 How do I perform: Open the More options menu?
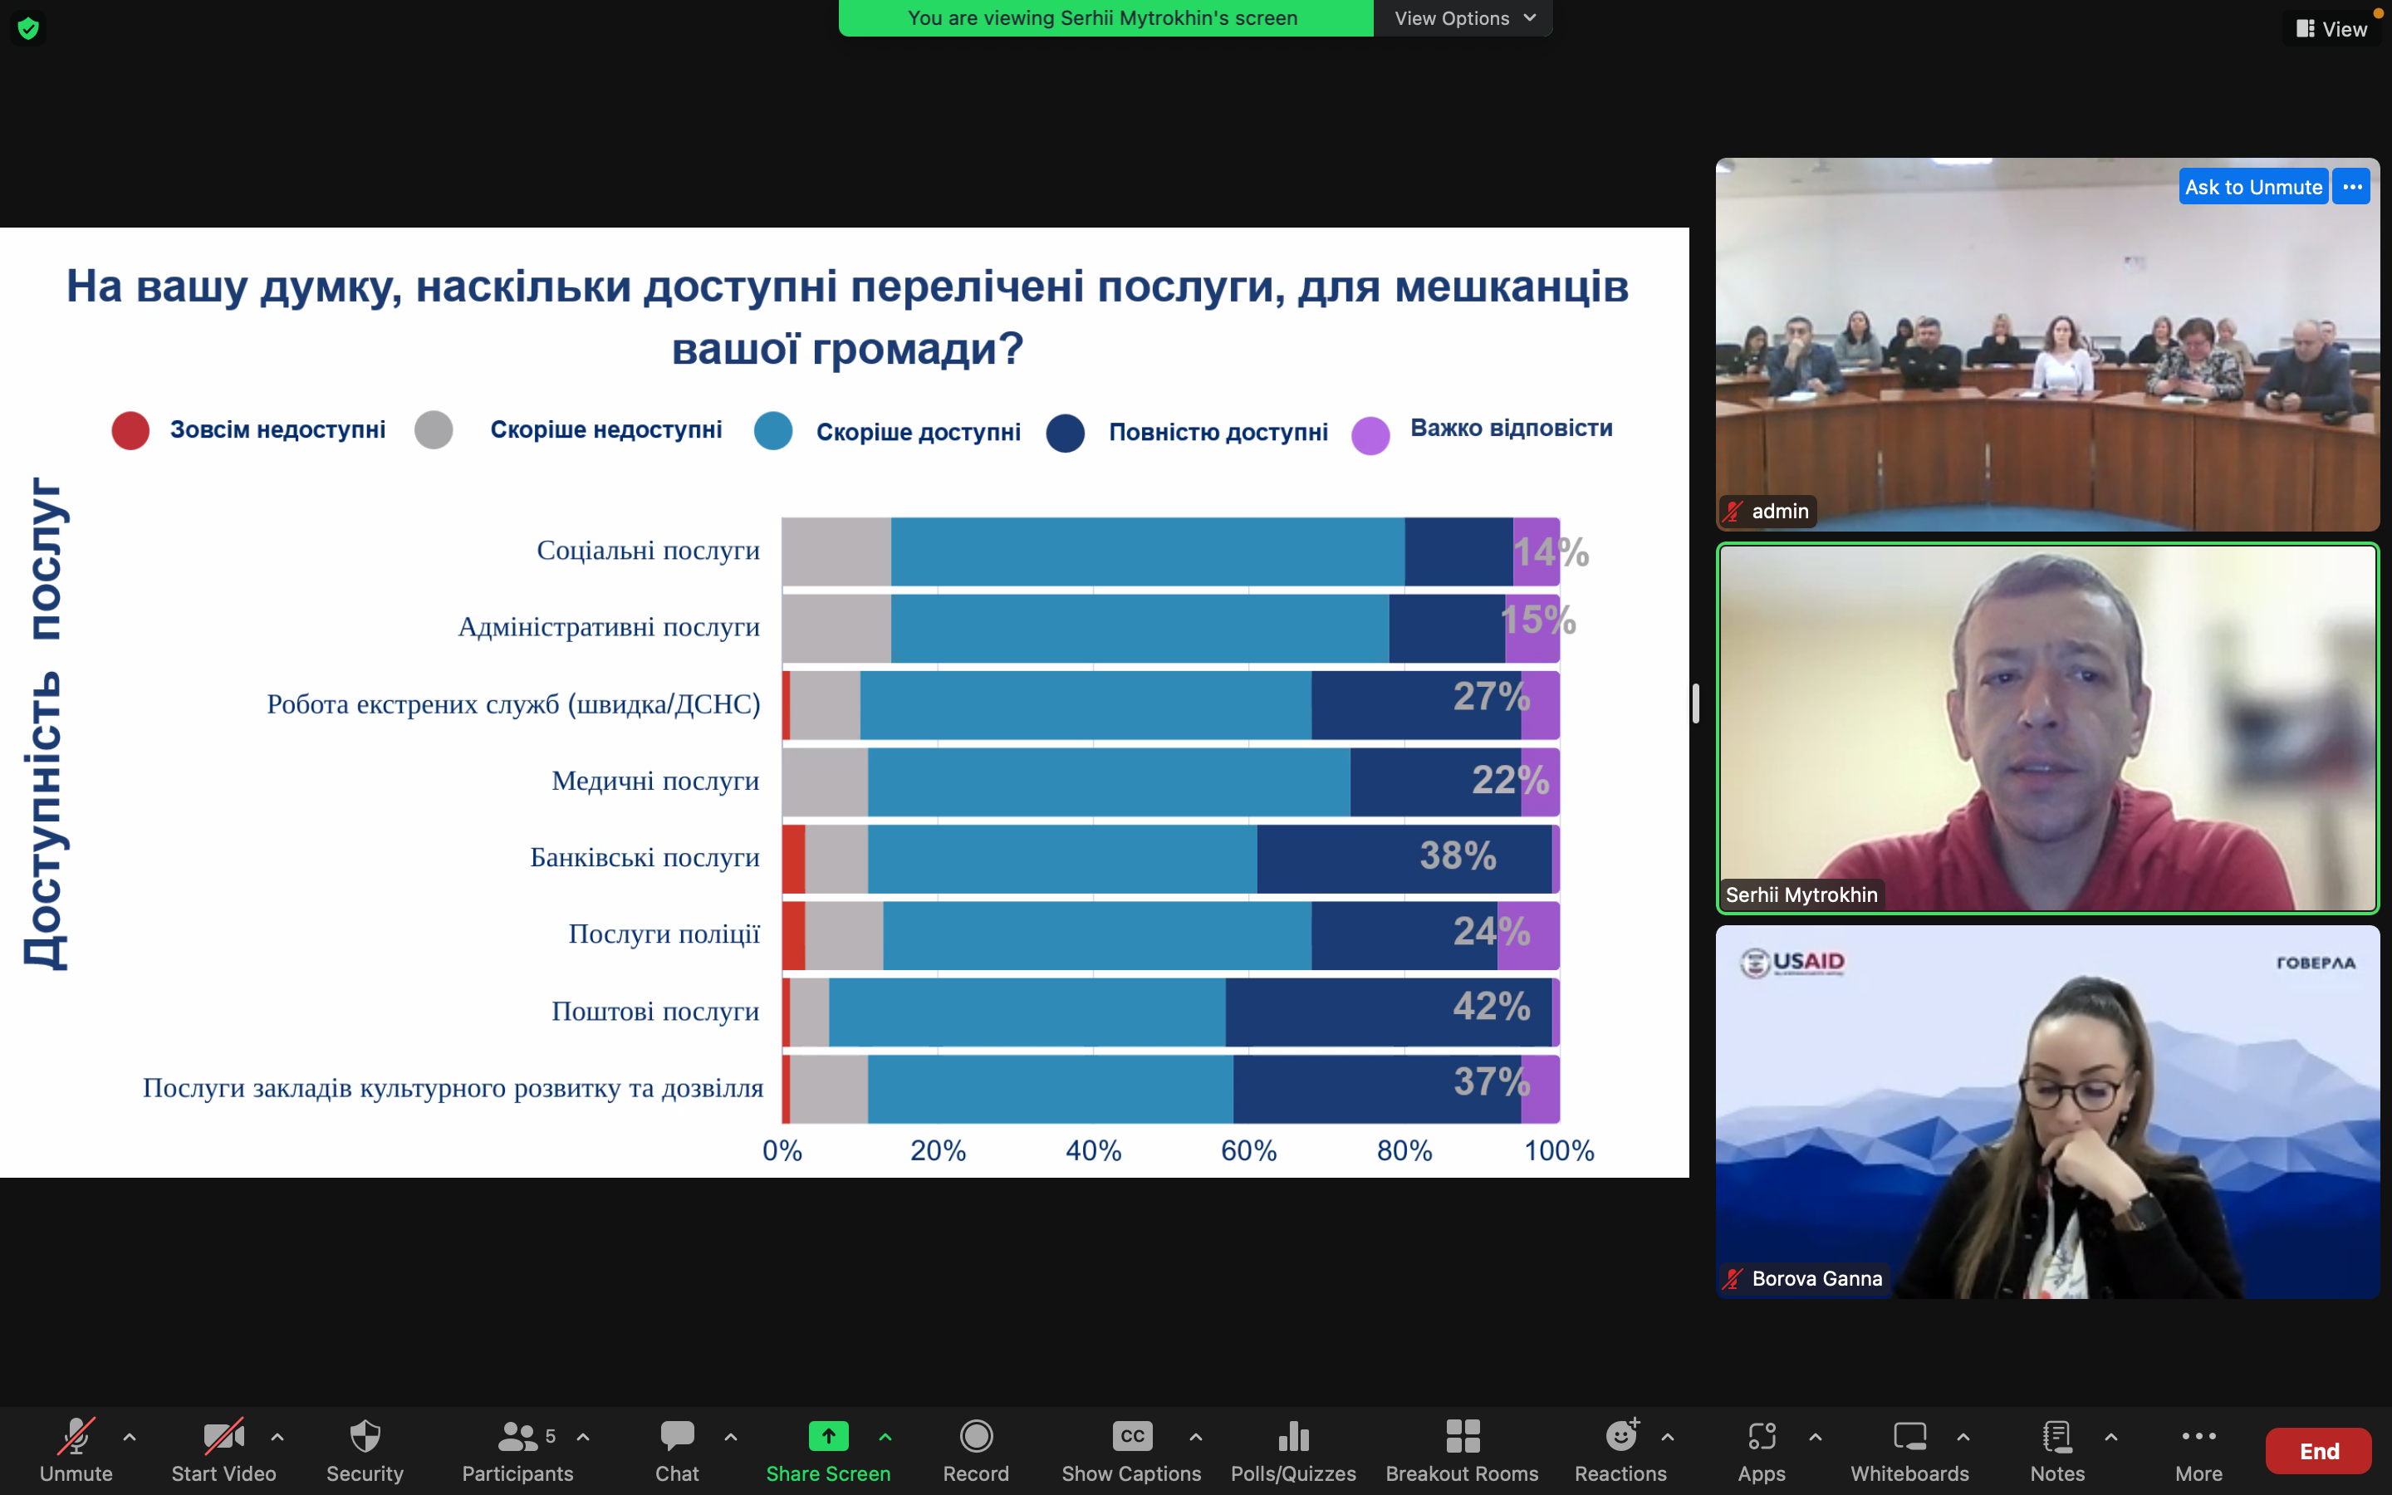point(2198,1449)
